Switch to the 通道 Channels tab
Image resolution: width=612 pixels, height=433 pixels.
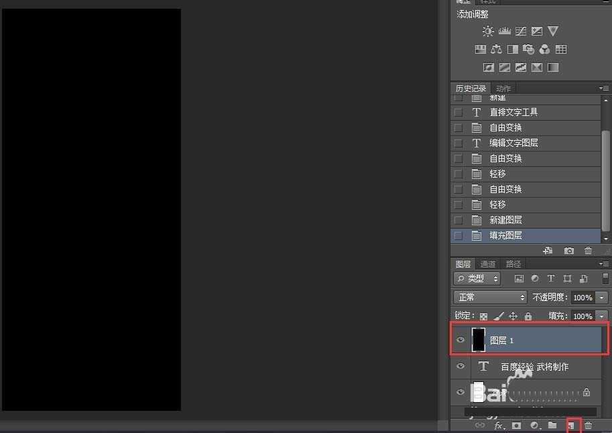(x=487, y=263)
